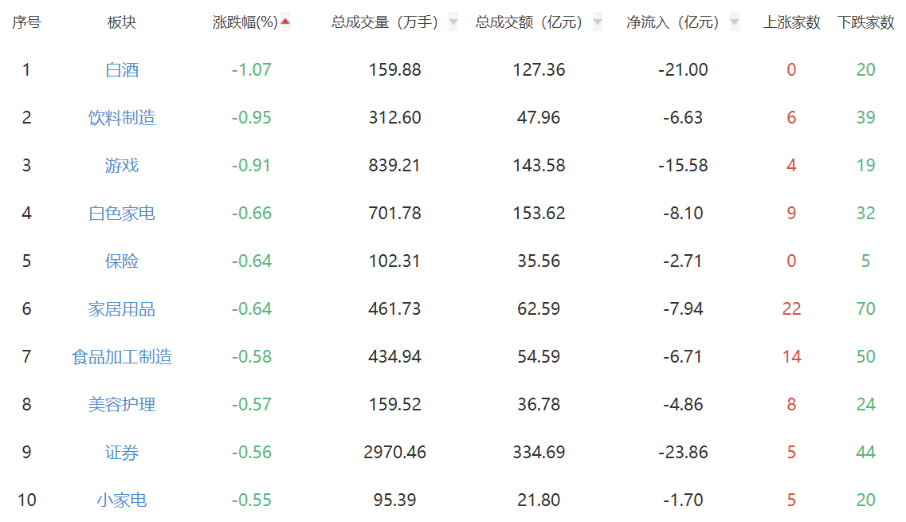Viewport: 906px width, 522px height.
Task: Open the 白酒 sector link
Action: point(122,70)
